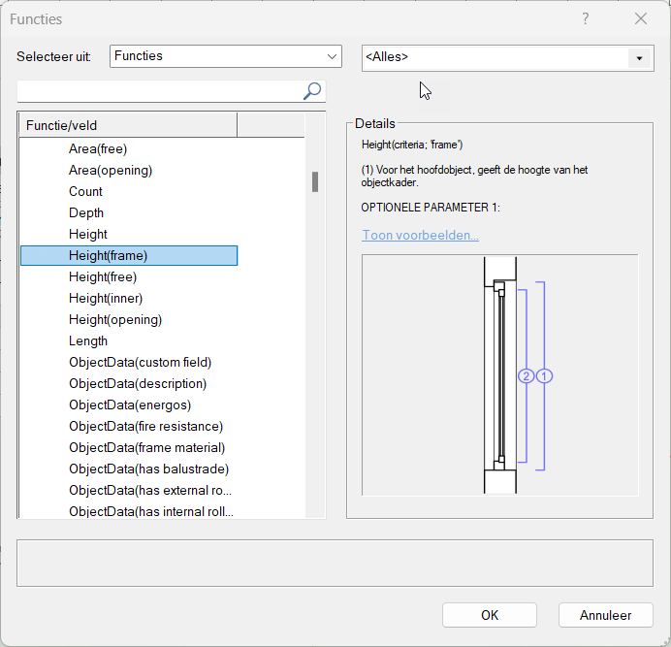Click the function list scrollbar thumb
The width and height of the screenshot is (671, 647).
(x=315, y=182)
